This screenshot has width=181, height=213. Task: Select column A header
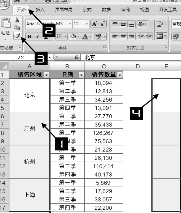[x=30, y=66]
